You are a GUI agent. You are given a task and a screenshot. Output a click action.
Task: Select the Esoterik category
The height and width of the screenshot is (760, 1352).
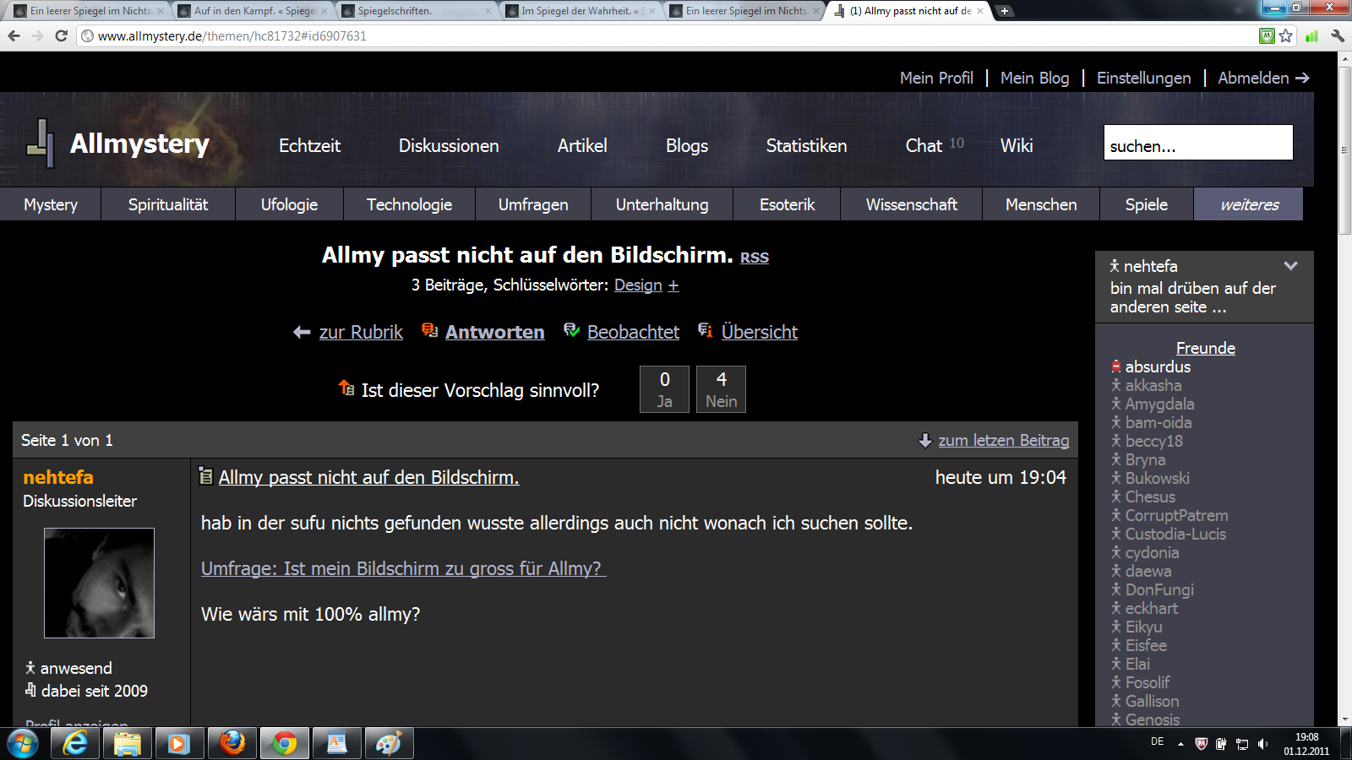(x=787, y=204)
